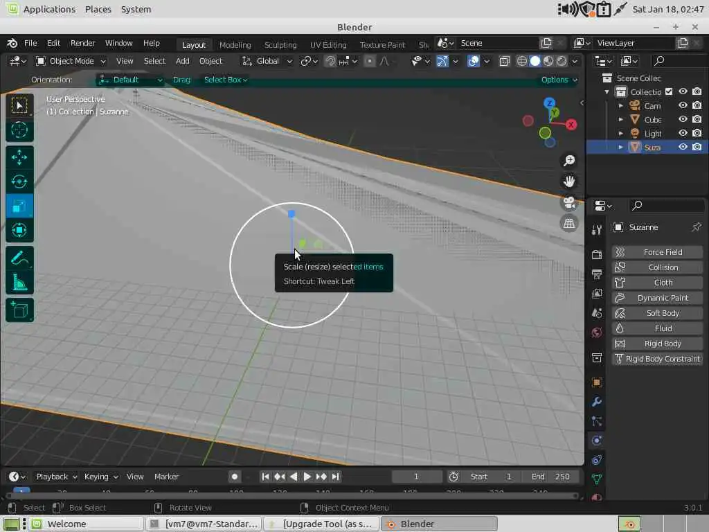Select the Select Box tool icon
Viewport: 709px width, 532px height.
click(x=19, y=105)
